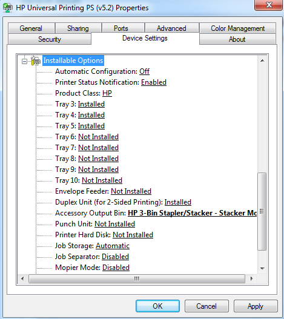Click the horizontal scrollbar right arrow
Image resolution: width=284 pixels, height=319 pixels.
[x=252, y=278]
